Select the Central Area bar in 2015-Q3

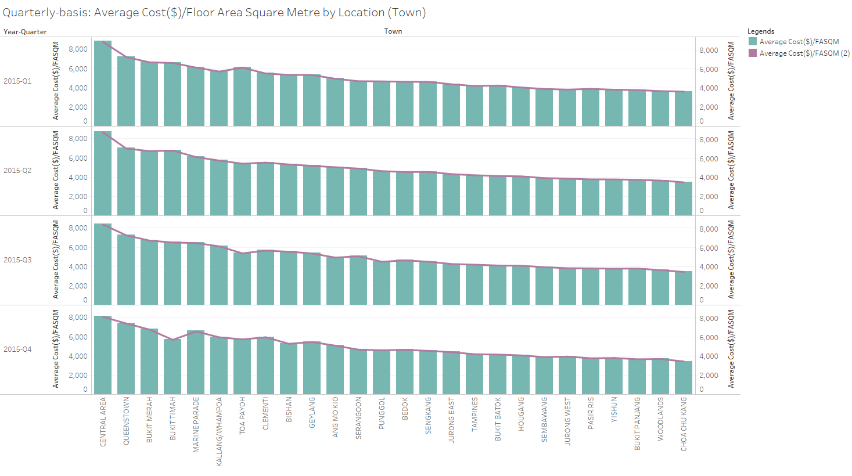103,264
